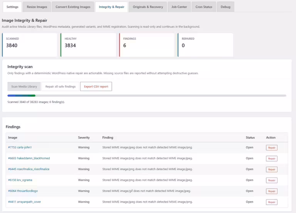Screen dimensions: 296x213
Task: Click Open status in carla-john1 row
Action: [249, 147]
